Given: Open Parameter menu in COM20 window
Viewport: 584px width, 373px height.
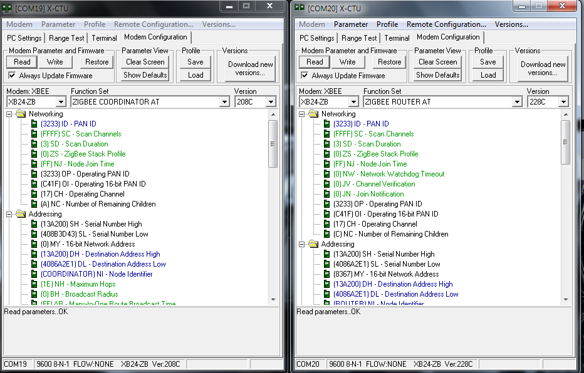Looking at the screenshot, I should (351, 24).
